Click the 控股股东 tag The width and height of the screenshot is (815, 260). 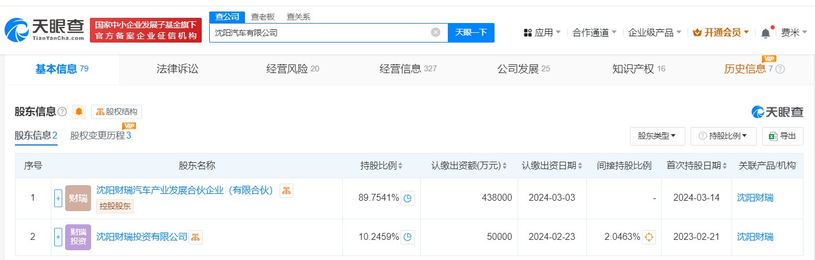click(115, 205)
